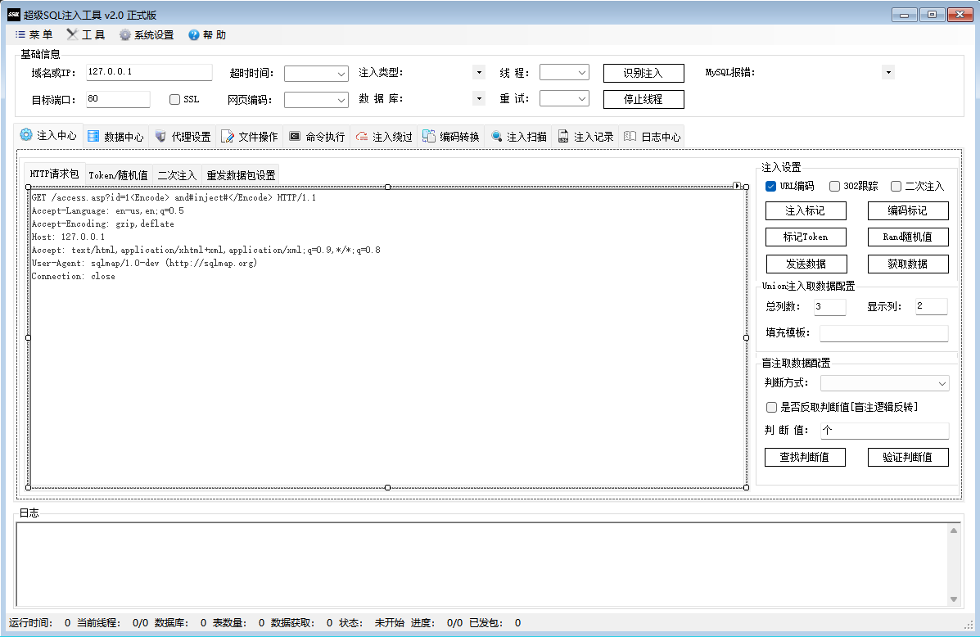Expand the 注入类型 dropdown arrow

click(x=479, y=73)
